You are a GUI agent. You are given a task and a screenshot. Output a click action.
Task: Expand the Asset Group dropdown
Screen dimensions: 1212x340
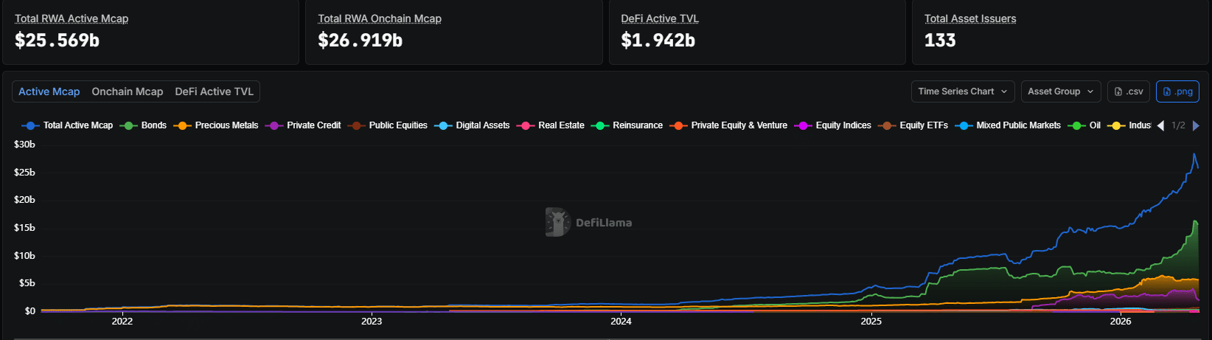pyautogui.click(x=1061, y=91)
